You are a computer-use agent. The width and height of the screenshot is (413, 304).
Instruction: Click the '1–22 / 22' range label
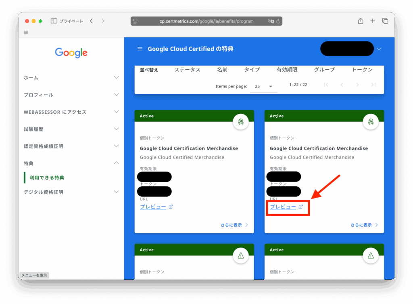[298, 85]
